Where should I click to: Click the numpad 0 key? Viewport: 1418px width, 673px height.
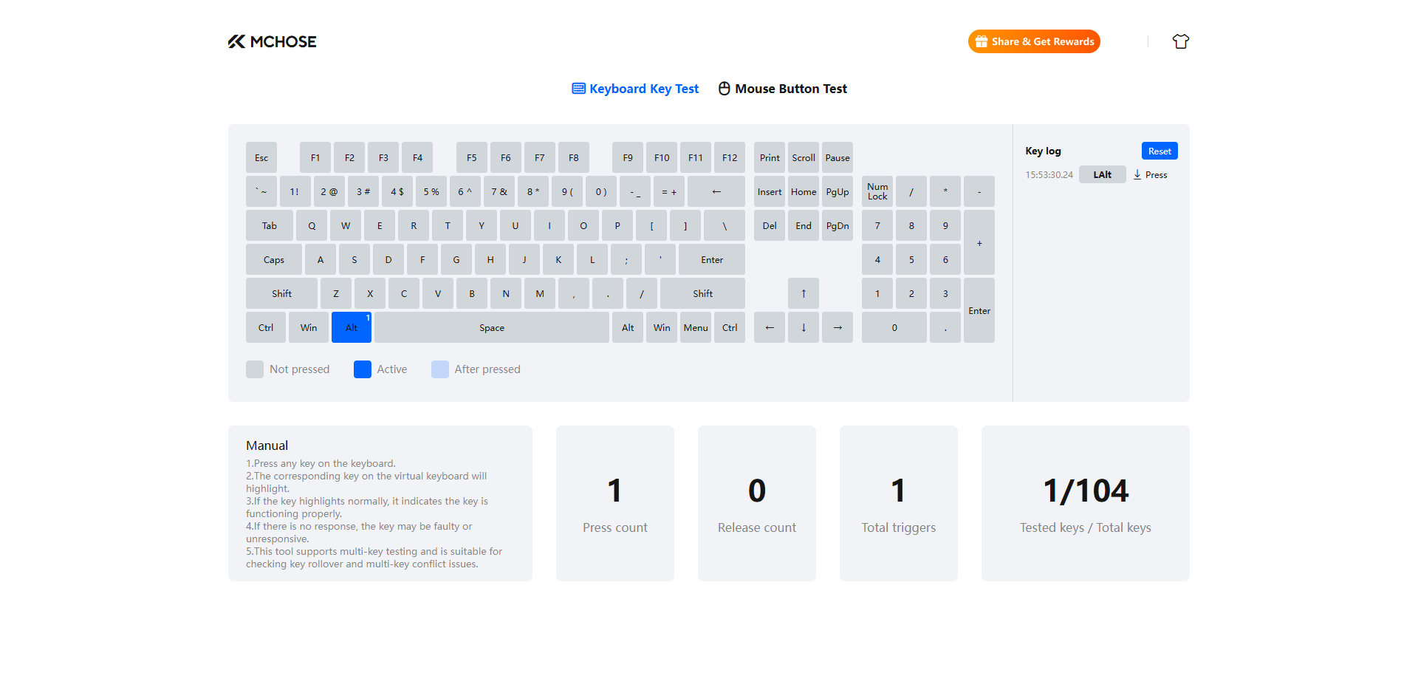(x=894, y=327)
